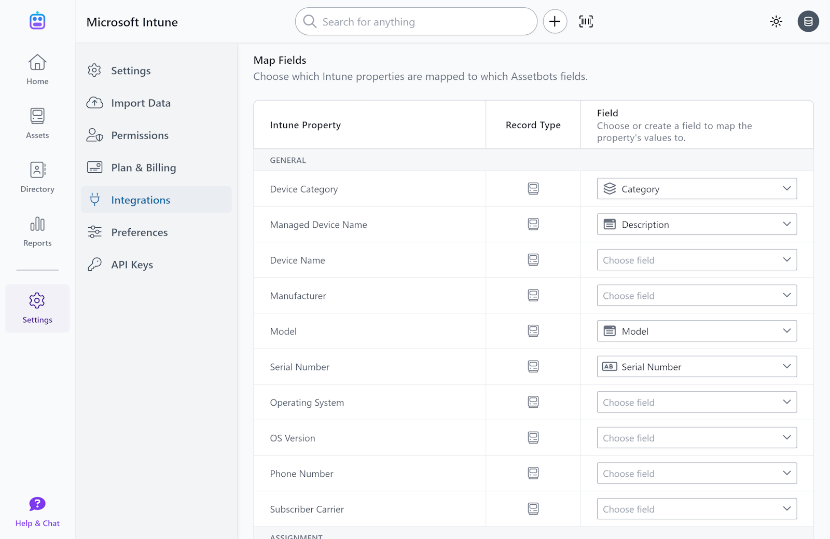Open Preferences page
This screenshot has height=539, width=830.
(156, 232)
